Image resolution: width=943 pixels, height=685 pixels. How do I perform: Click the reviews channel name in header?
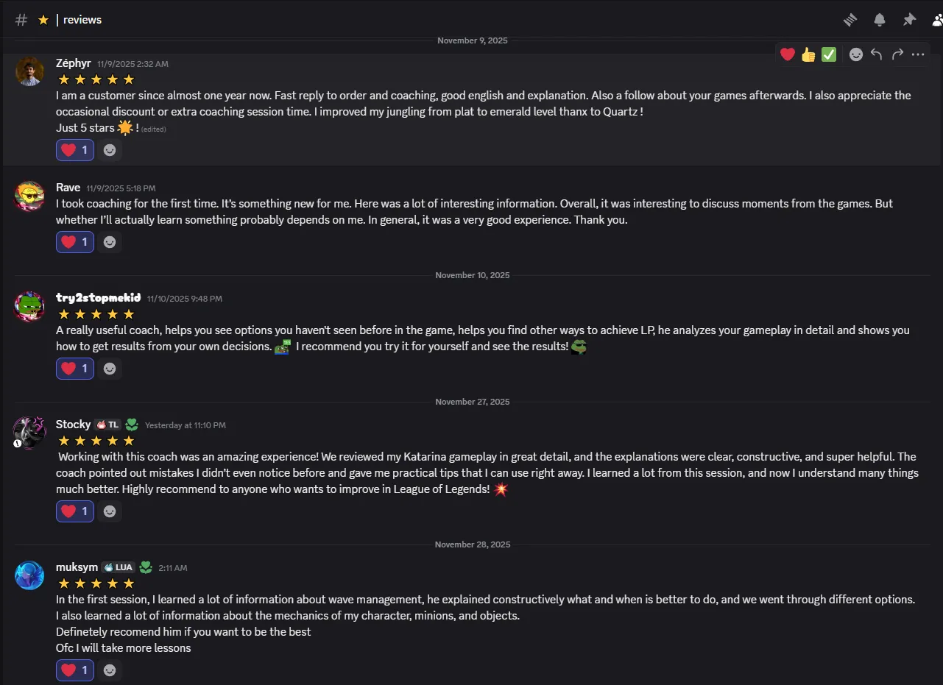pyautogui.click(x=82, y=20)
